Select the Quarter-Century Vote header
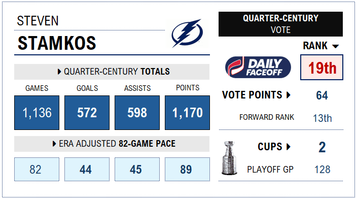The image size is (356, 199). 280,24
